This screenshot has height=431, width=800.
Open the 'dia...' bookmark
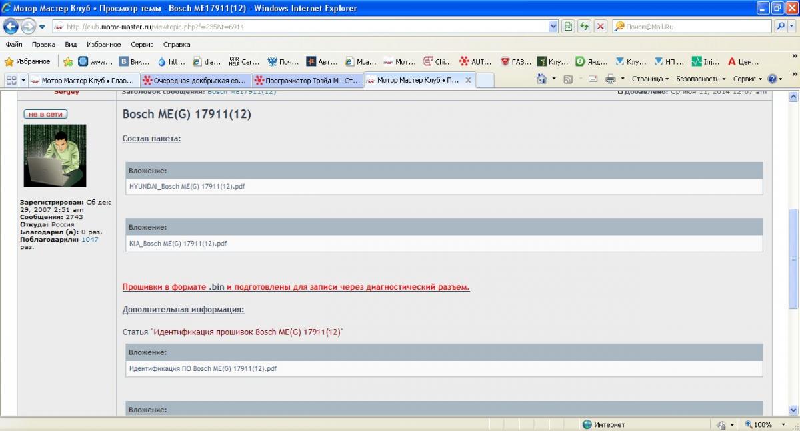click(x=207, y=61)
